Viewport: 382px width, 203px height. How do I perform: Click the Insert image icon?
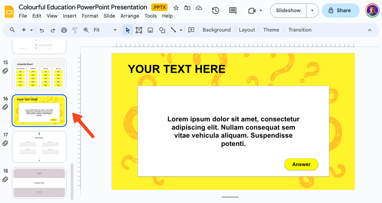[x=150, y=30]
